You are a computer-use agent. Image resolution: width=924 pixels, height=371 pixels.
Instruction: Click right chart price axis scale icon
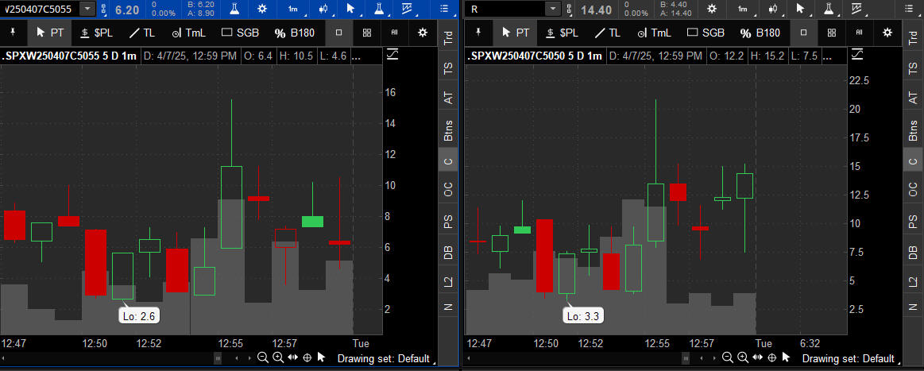[857, 55]
